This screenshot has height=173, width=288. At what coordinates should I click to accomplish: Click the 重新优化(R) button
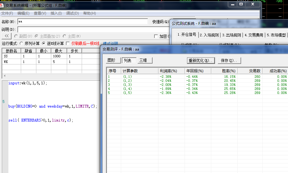click(x=201, y=60)
